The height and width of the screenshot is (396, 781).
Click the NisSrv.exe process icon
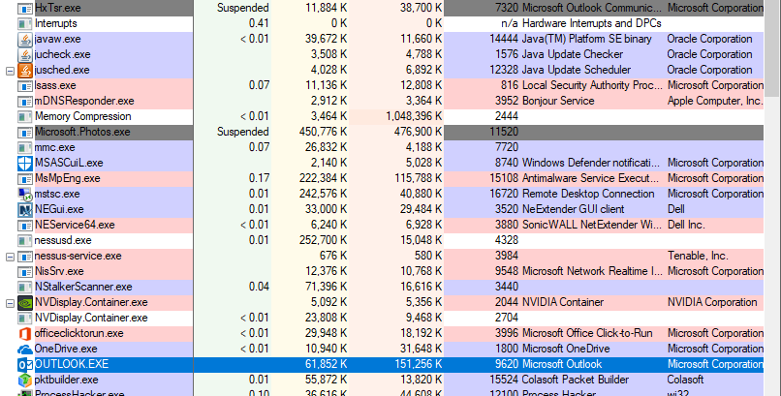(25, 272)
